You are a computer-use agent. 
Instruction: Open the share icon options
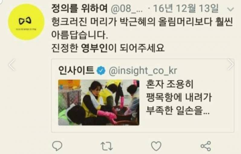pyautogui.click(x=206, y=146)
